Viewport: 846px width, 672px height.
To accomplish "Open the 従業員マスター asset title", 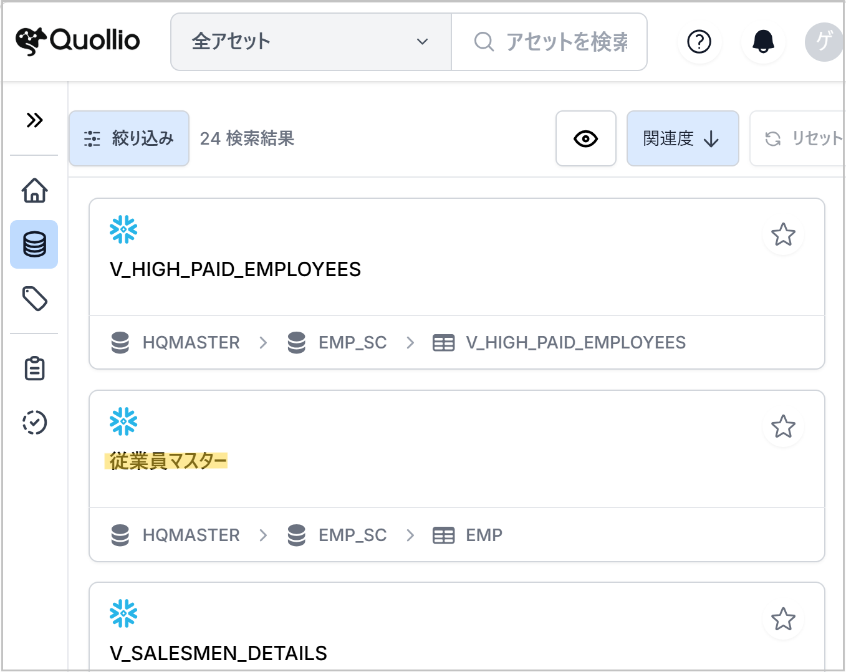I will (x=168, y=461).
